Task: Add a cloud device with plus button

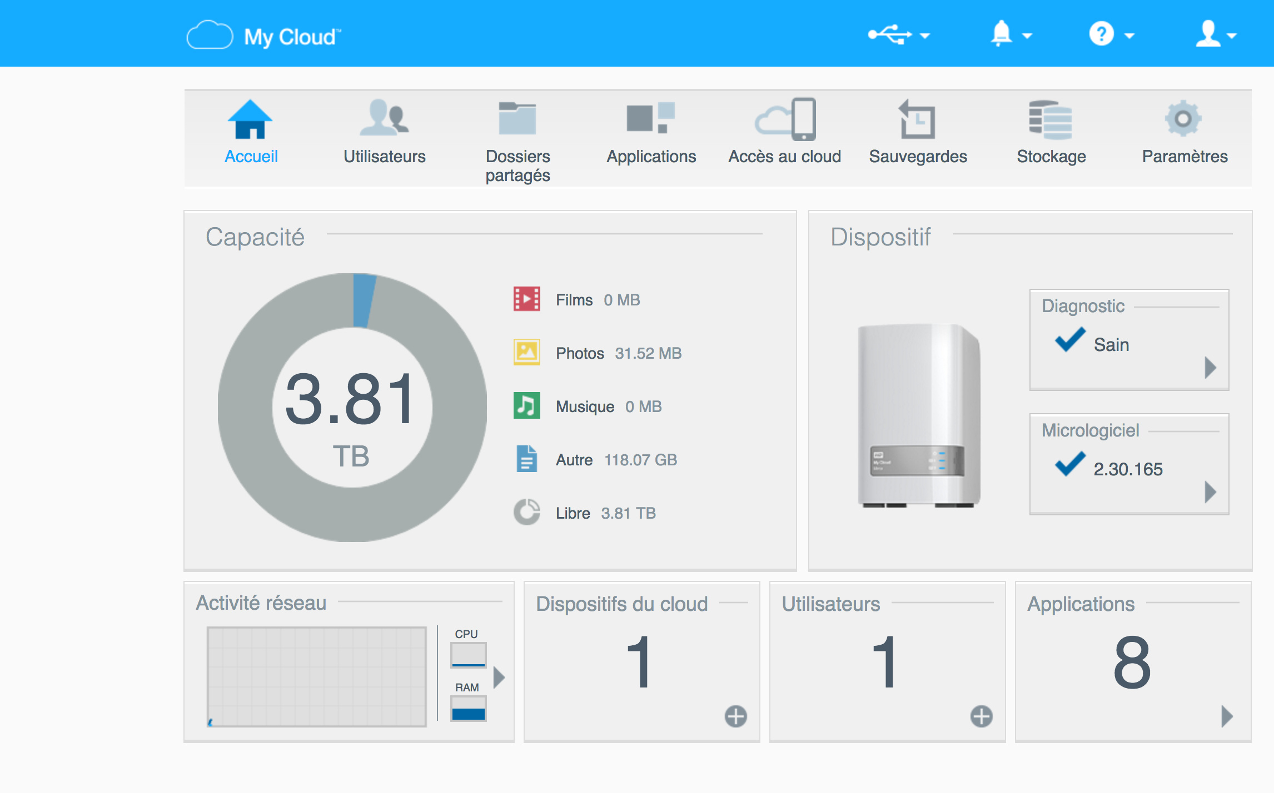Action: 735,716
